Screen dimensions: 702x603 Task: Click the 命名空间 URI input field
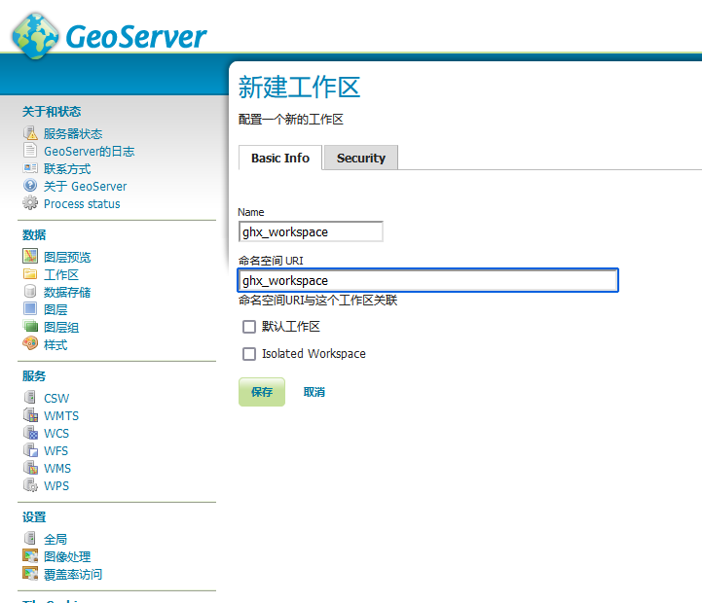tap(428, 280)
